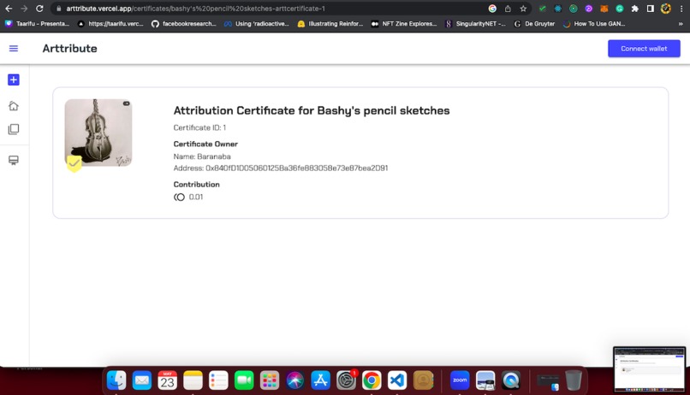The width and height of the screenshot is (690, 395).
Task: Go to home via sidebar house icon
Action: 14,106
